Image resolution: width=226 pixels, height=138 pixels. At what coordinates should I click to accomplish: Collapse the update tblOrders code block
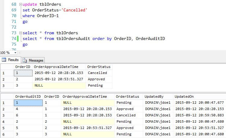(x=20, y=5)
